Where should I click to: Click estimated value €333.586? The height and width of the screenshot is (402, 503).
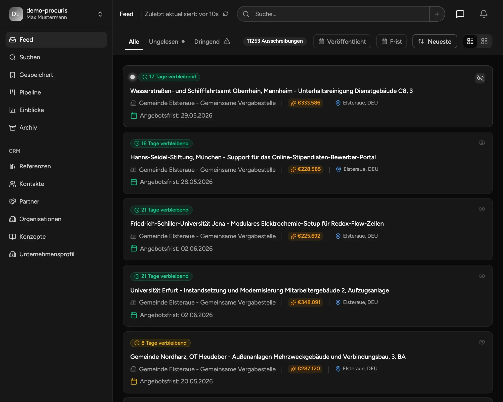305,103
